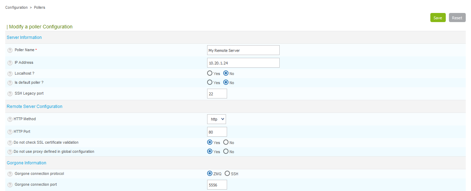Image resolution: width=471 pixels, height=191 pixels.
Task: Show help for SSH Legacy port
Action: coord(10,94)
